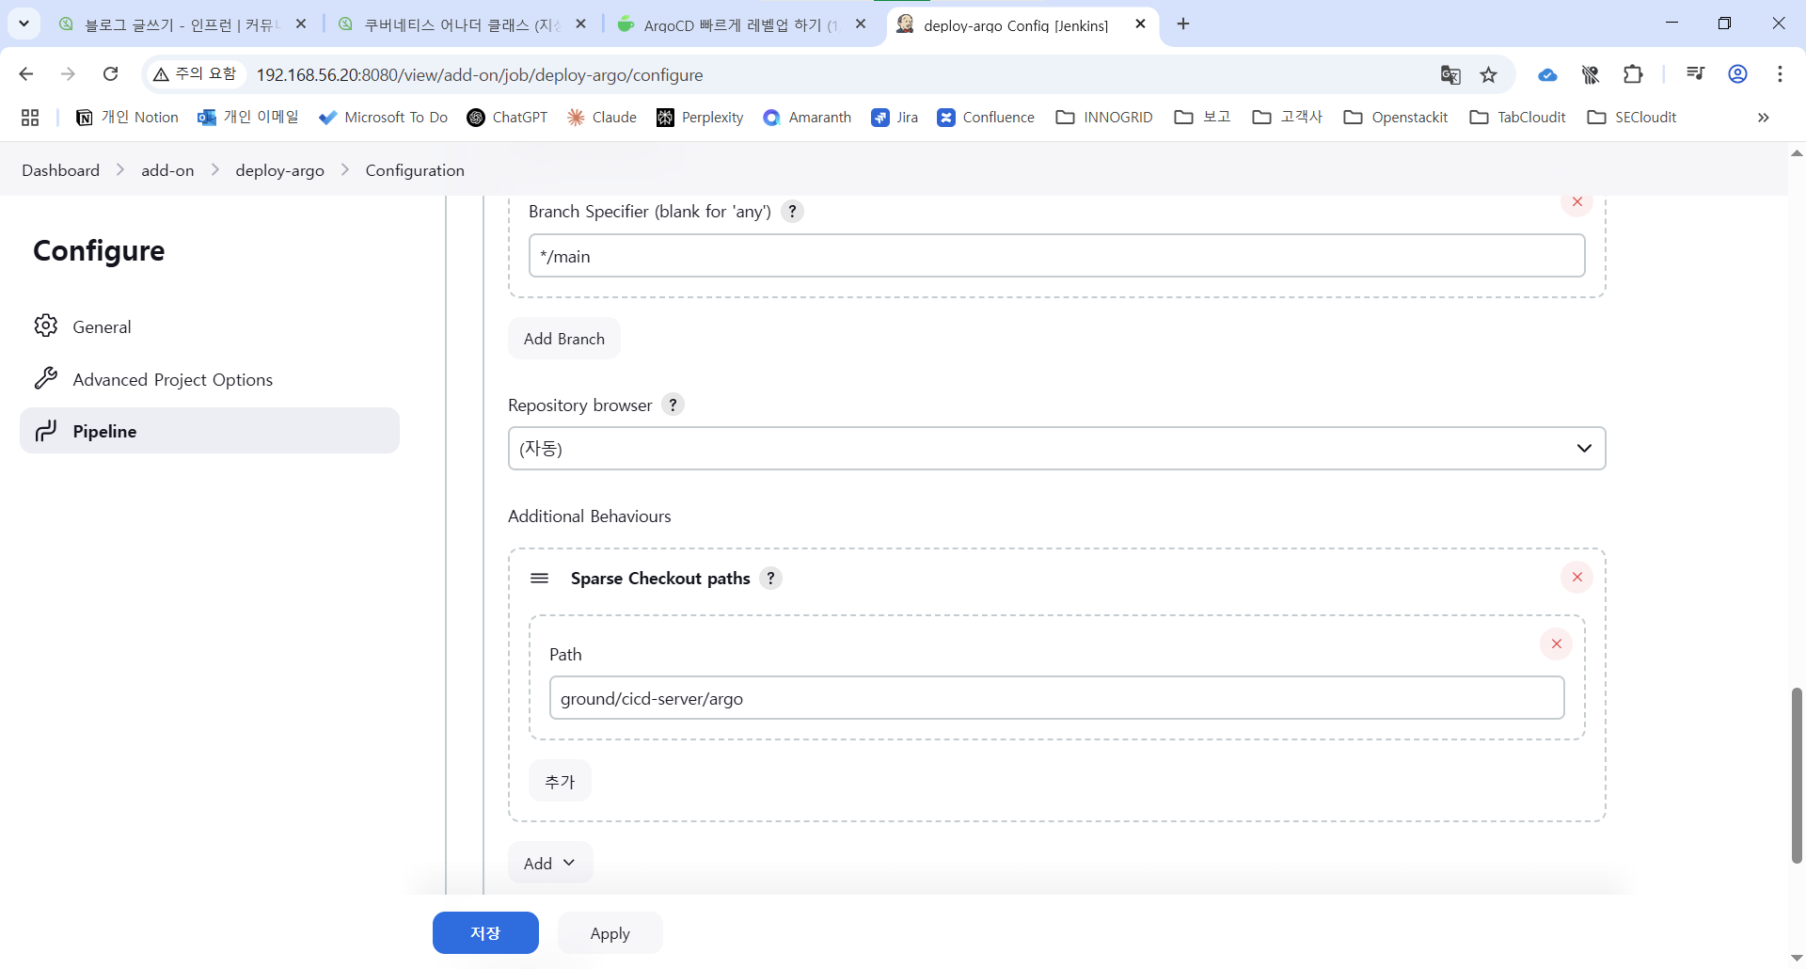This screenshot has width=1806, height=969.
Task: Open the Claude bookmark
Action: coord(602,118)
